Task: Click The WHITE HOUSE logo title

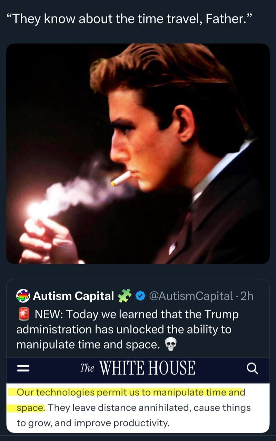Action: (138, 368)
